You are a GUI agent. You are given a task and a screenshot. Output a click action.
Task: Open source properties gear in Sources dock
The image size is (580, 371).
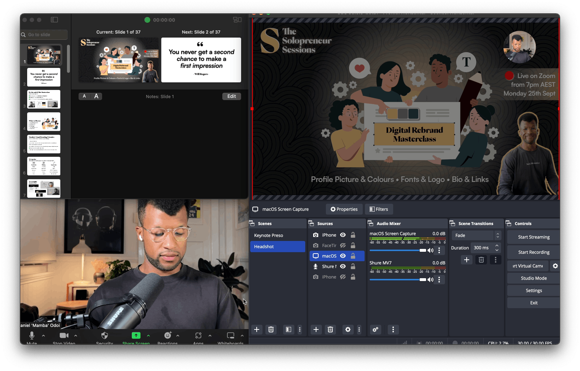pyautogui.click(x=348, y=329)
